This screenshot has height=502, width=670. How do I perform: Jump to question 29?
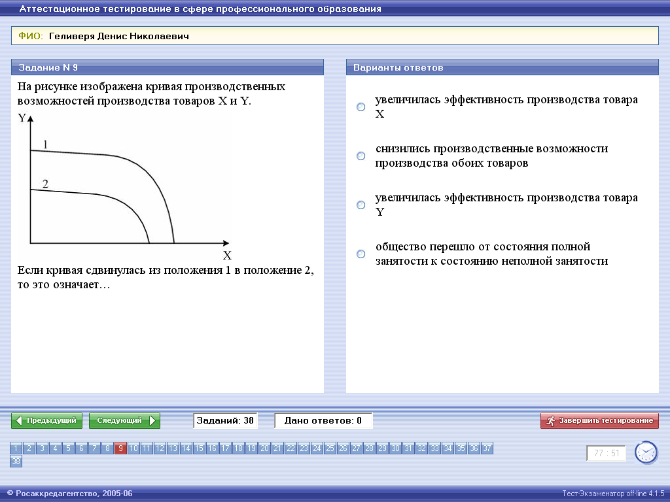point(382,448)
